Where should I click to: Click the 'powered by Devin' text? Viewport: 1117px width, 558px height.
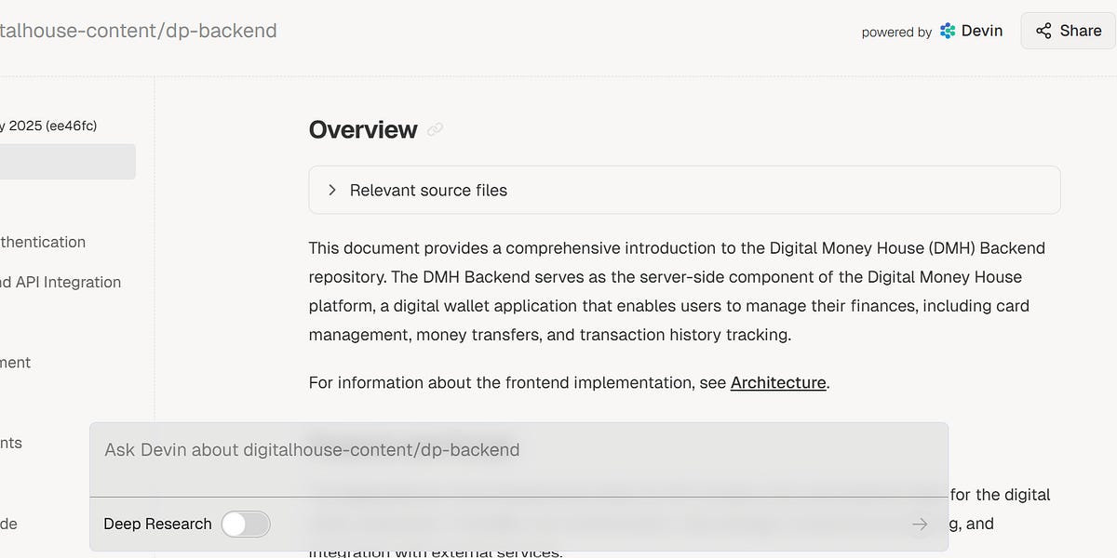pos(895,32)
